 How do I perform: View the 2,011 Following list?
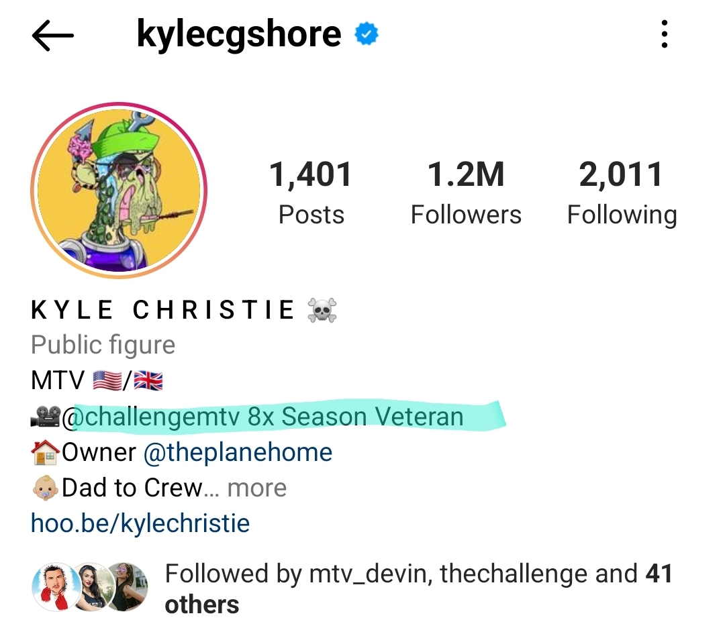(622, 193)
